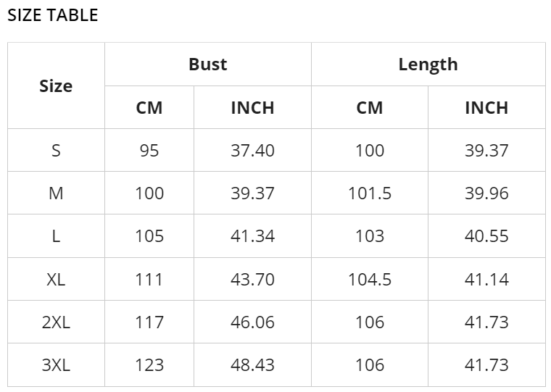The width and height of the screenshot is (551, 392).
Task: Click the Size column header
Action: click(56, 86)
